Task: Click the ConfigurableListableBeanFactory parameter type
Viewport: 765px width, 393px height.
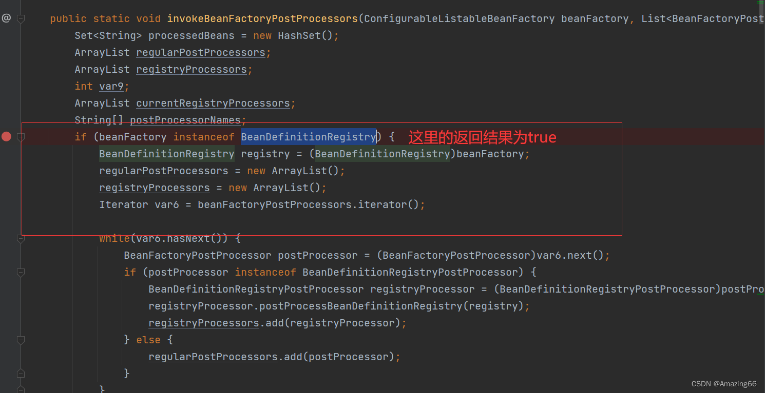Action: tap(460, 19)
